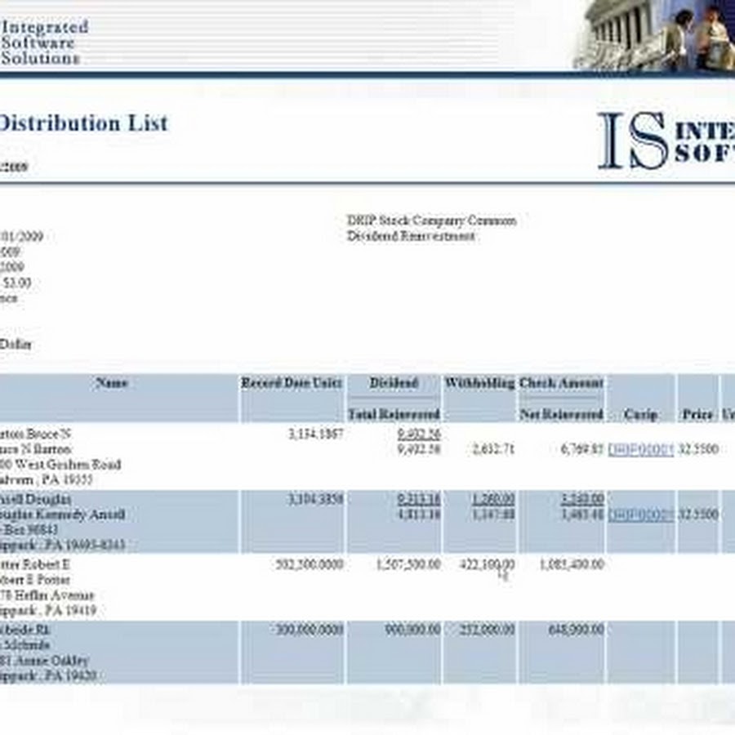Click the large IS logo graphic
Image resolution: width=735 pixels, height=735 pixels.
click(633, 140)
